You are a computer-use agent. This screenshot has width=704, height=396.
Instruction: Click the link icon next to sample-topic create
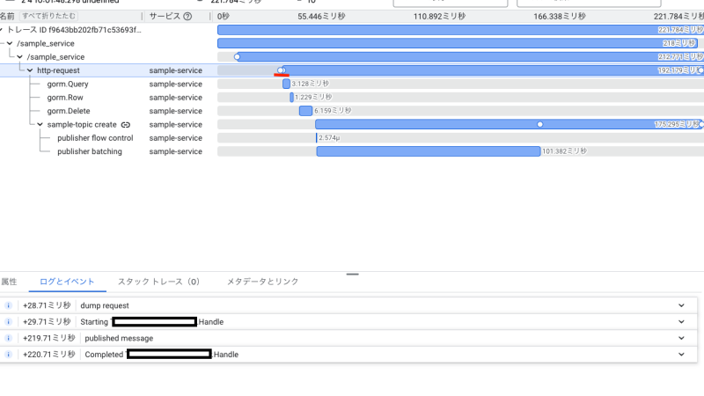pos(126,124)
